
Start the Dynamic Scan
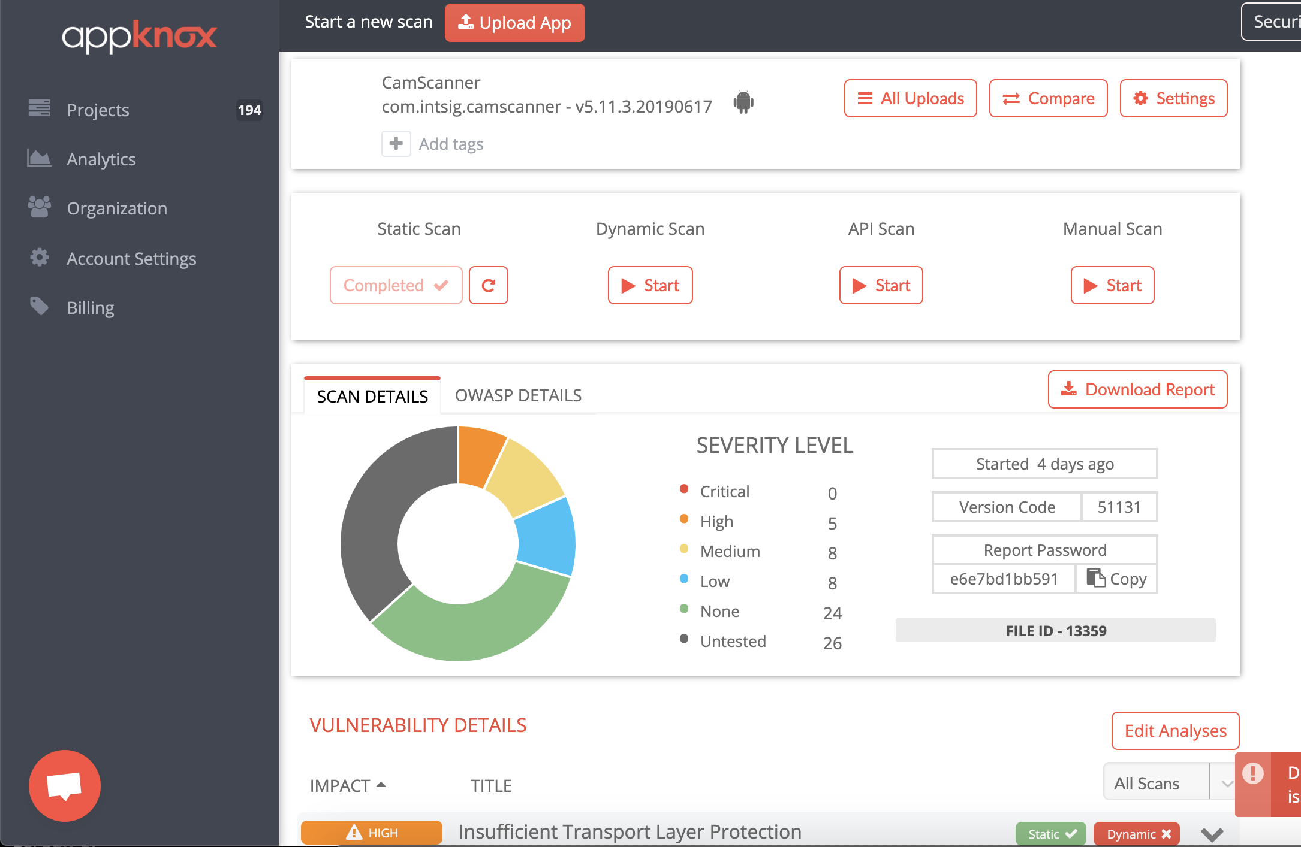(x=650, y=285)
